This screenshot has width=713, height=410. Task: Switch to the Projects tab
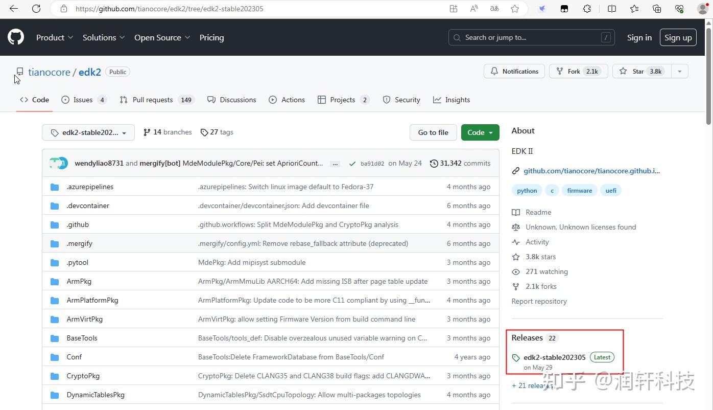[343, 100]
